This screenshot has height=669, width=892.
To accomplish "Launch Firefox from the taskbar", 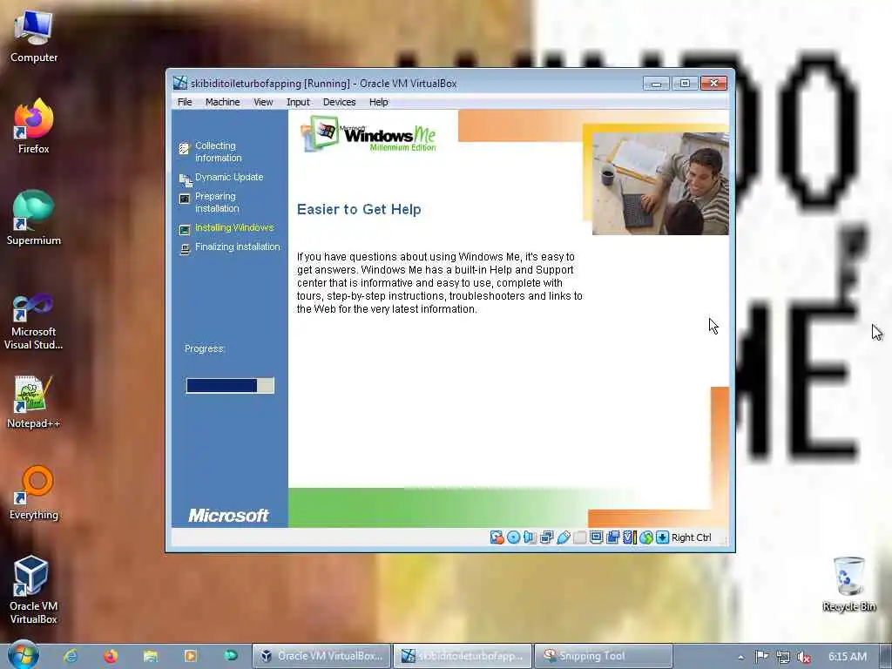I will pyautogui.click(x=111, y=656).
